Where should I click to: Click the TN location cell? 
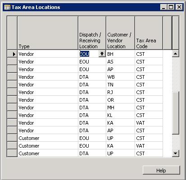point(120,85)
